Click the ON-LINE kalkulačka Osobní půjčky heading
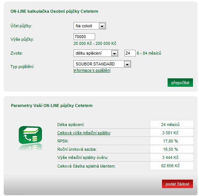The height and width of the screenshot is (196, 199). (x=54, y=11)
